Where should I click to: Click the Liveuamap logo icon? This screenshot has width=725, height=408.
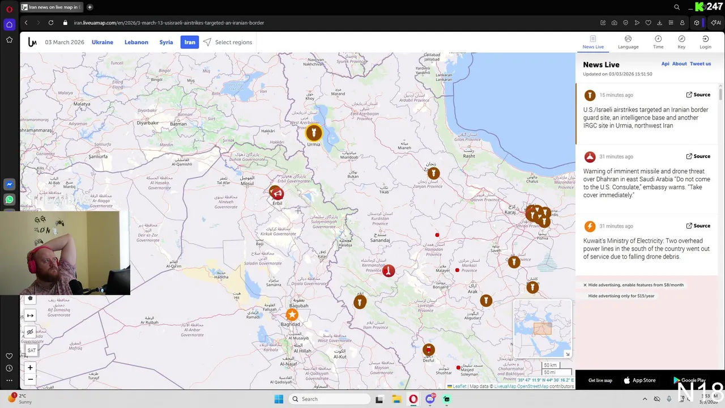pyautogui.click(x=32, y=42)
